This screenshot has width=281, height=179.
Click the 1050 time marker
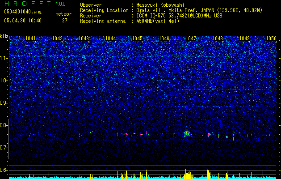(271, 38)
